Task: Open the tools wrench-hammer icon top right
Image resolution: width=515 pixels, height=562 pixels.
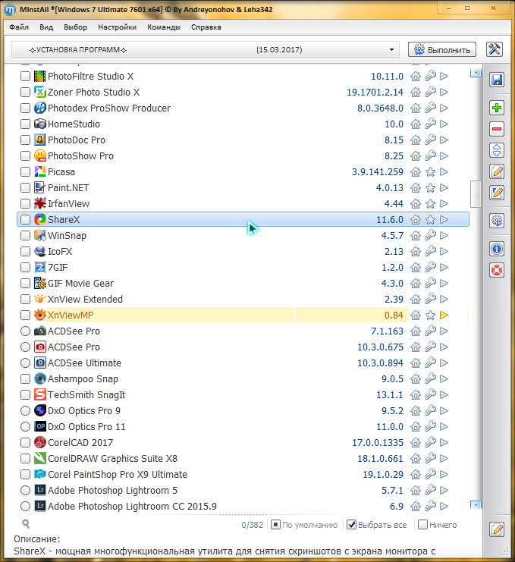Action: coord(495,49)
